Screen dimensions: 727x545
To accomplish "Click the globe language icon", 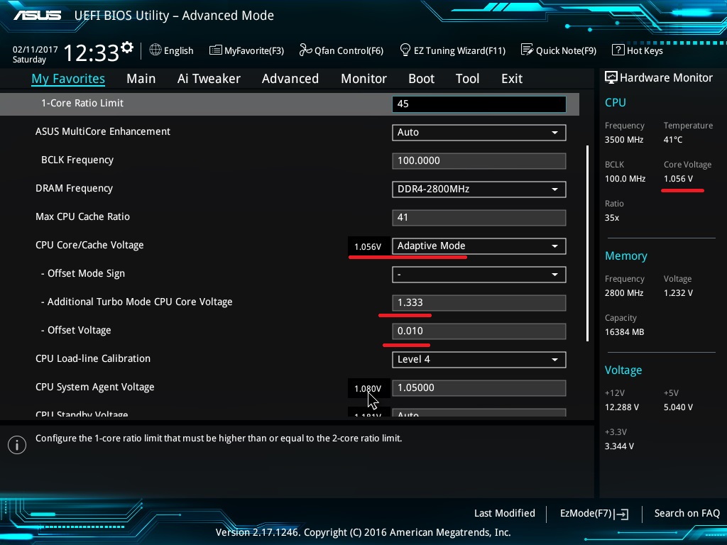I will tap(155, 50).
